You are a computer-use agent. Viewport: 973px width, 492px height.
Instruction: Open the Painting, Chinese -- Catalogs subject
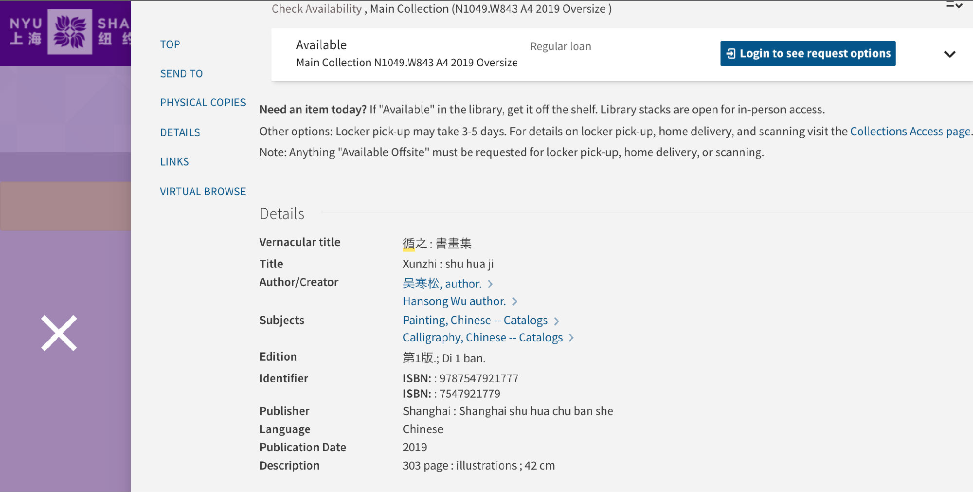coord(475,321)
